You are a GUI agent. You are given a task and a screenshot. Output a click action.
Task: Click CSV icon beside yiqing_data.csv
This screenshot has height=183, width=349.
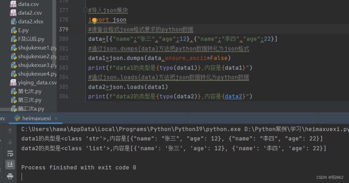tap(13, 82)
